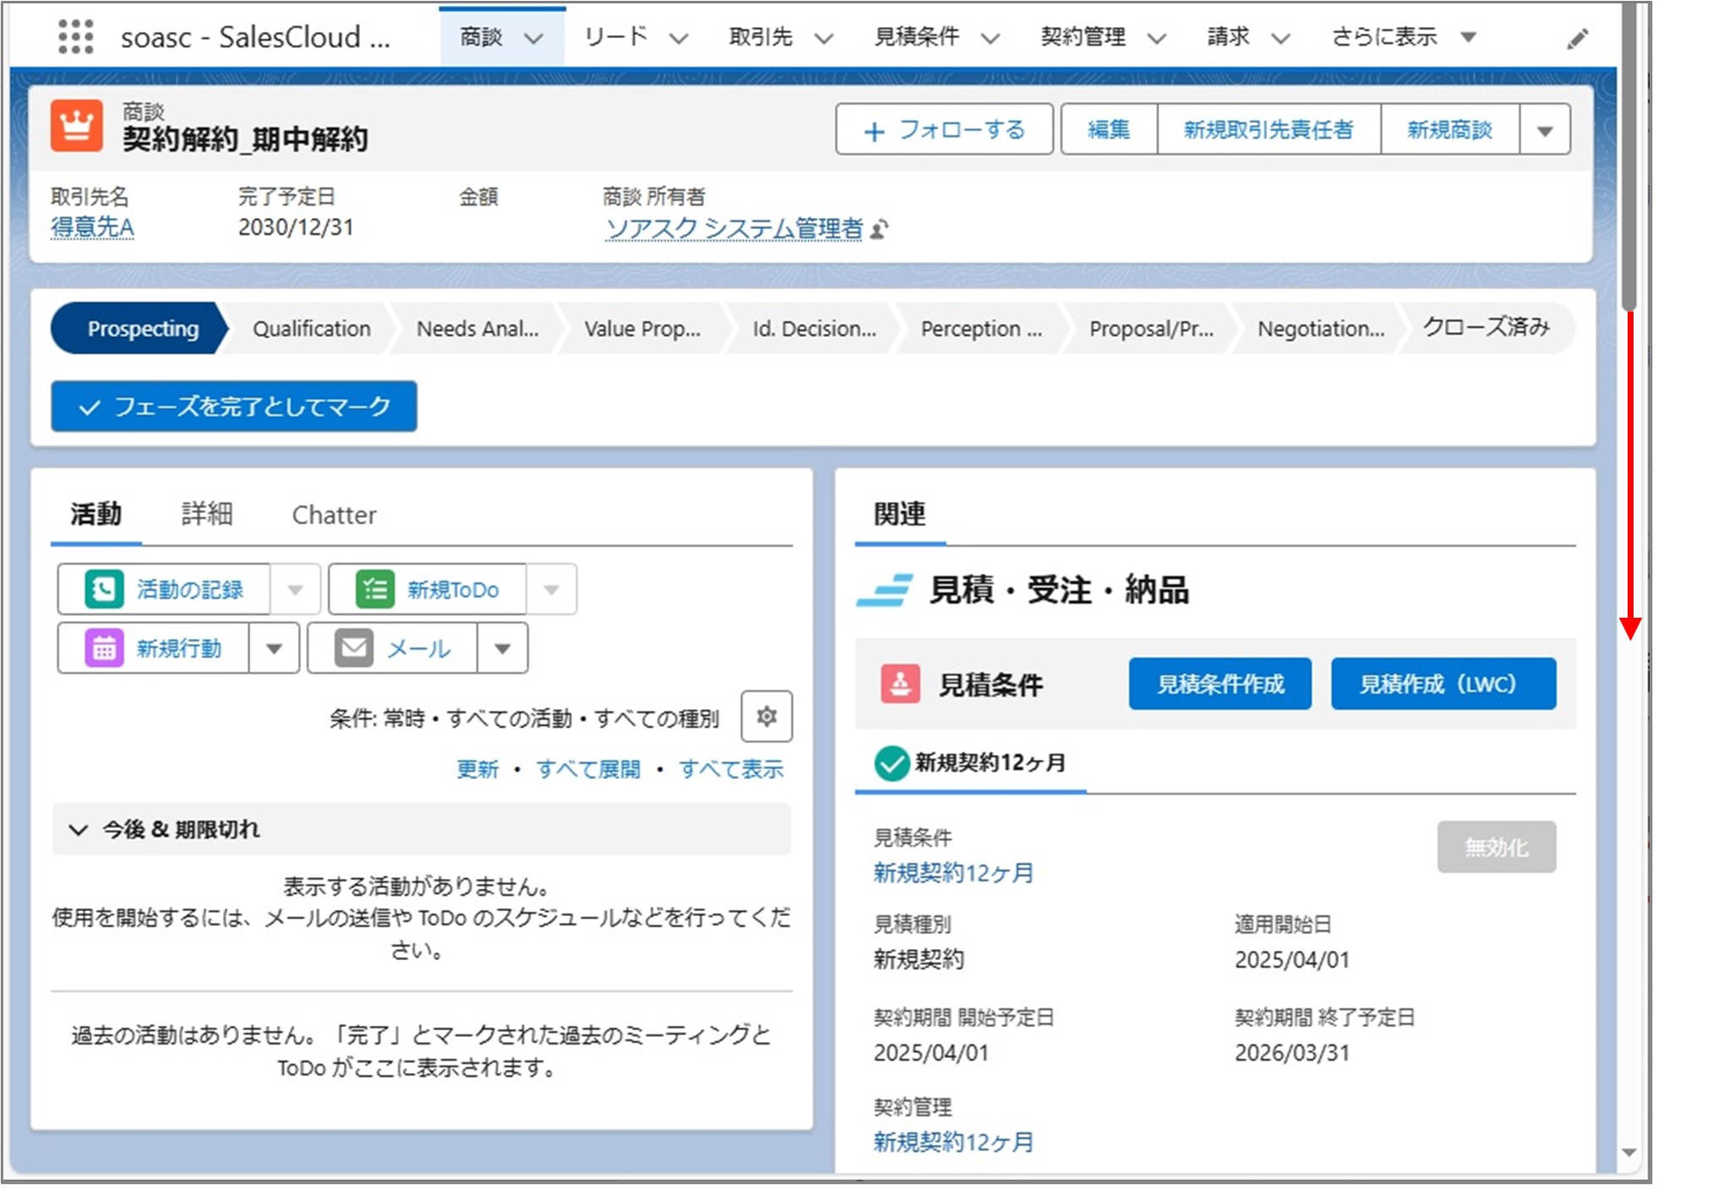Select the Prospecting stage in path
The height and width of the screenshot is (1189, 1713).
pyautogui.click(x=139, y=328)
